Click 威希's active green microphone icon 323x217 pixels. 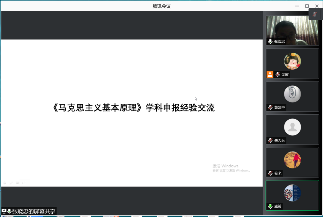270,206
